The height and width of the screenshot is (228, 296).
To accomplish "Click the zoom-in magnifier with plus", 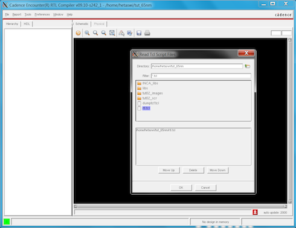I will pos(87,33).
